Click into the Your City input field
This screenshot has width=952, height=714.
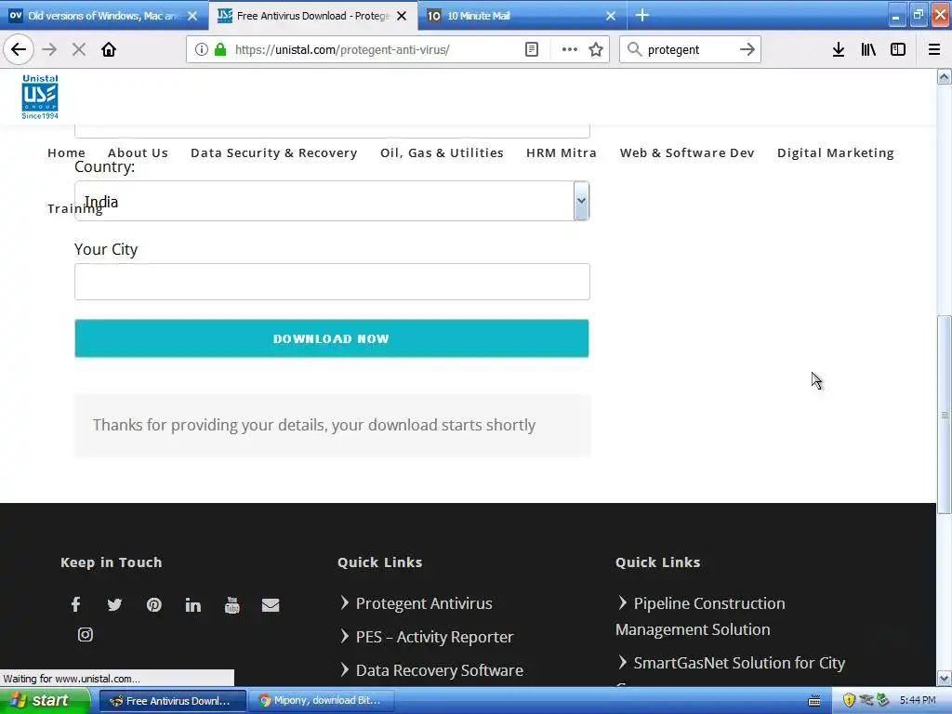point(332,282)
